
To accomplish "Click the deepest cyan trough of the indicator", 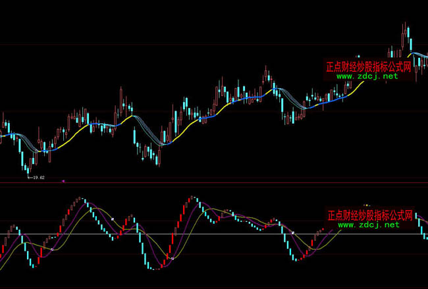I will pos(153,267).
